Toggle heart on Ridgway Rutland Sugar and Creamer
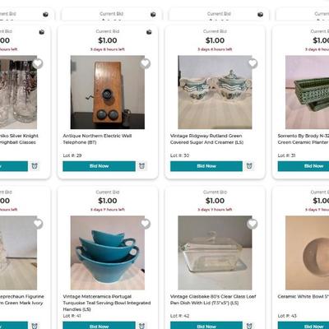Screen dimensions: 329x329 [x=253, y=63]
